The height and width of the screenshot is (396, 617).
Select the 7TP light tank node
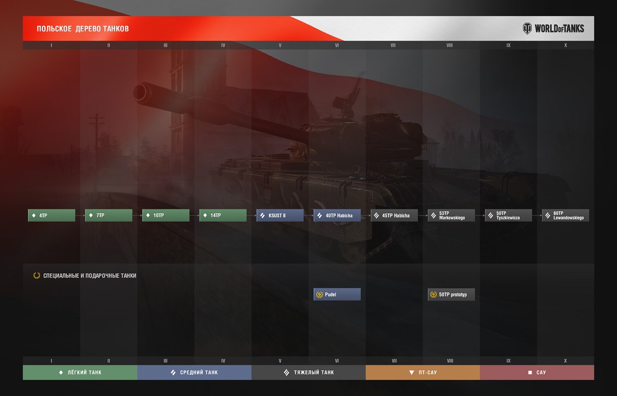coord(108,215)
